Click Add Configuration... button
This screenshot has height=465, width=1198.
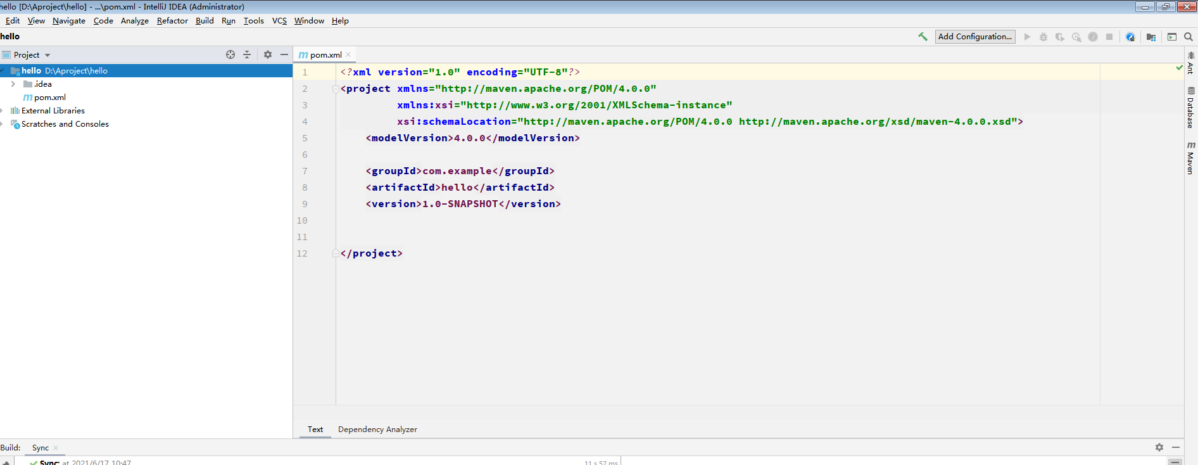(x=975, y=37)
